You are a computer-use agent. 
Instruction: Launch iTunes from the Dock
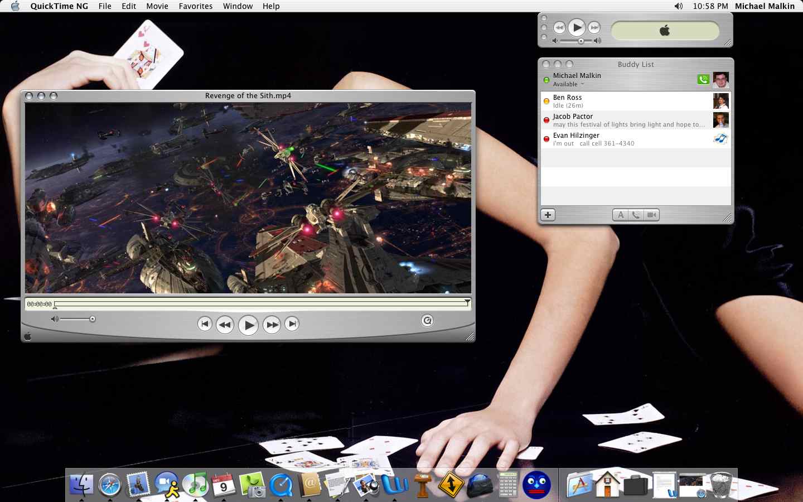195,484
